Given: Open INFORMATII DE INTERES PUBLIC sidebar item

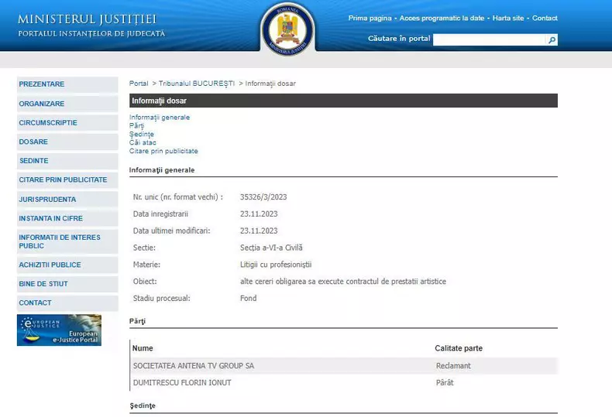Looking at the screenshot, I should pos(67,241).
